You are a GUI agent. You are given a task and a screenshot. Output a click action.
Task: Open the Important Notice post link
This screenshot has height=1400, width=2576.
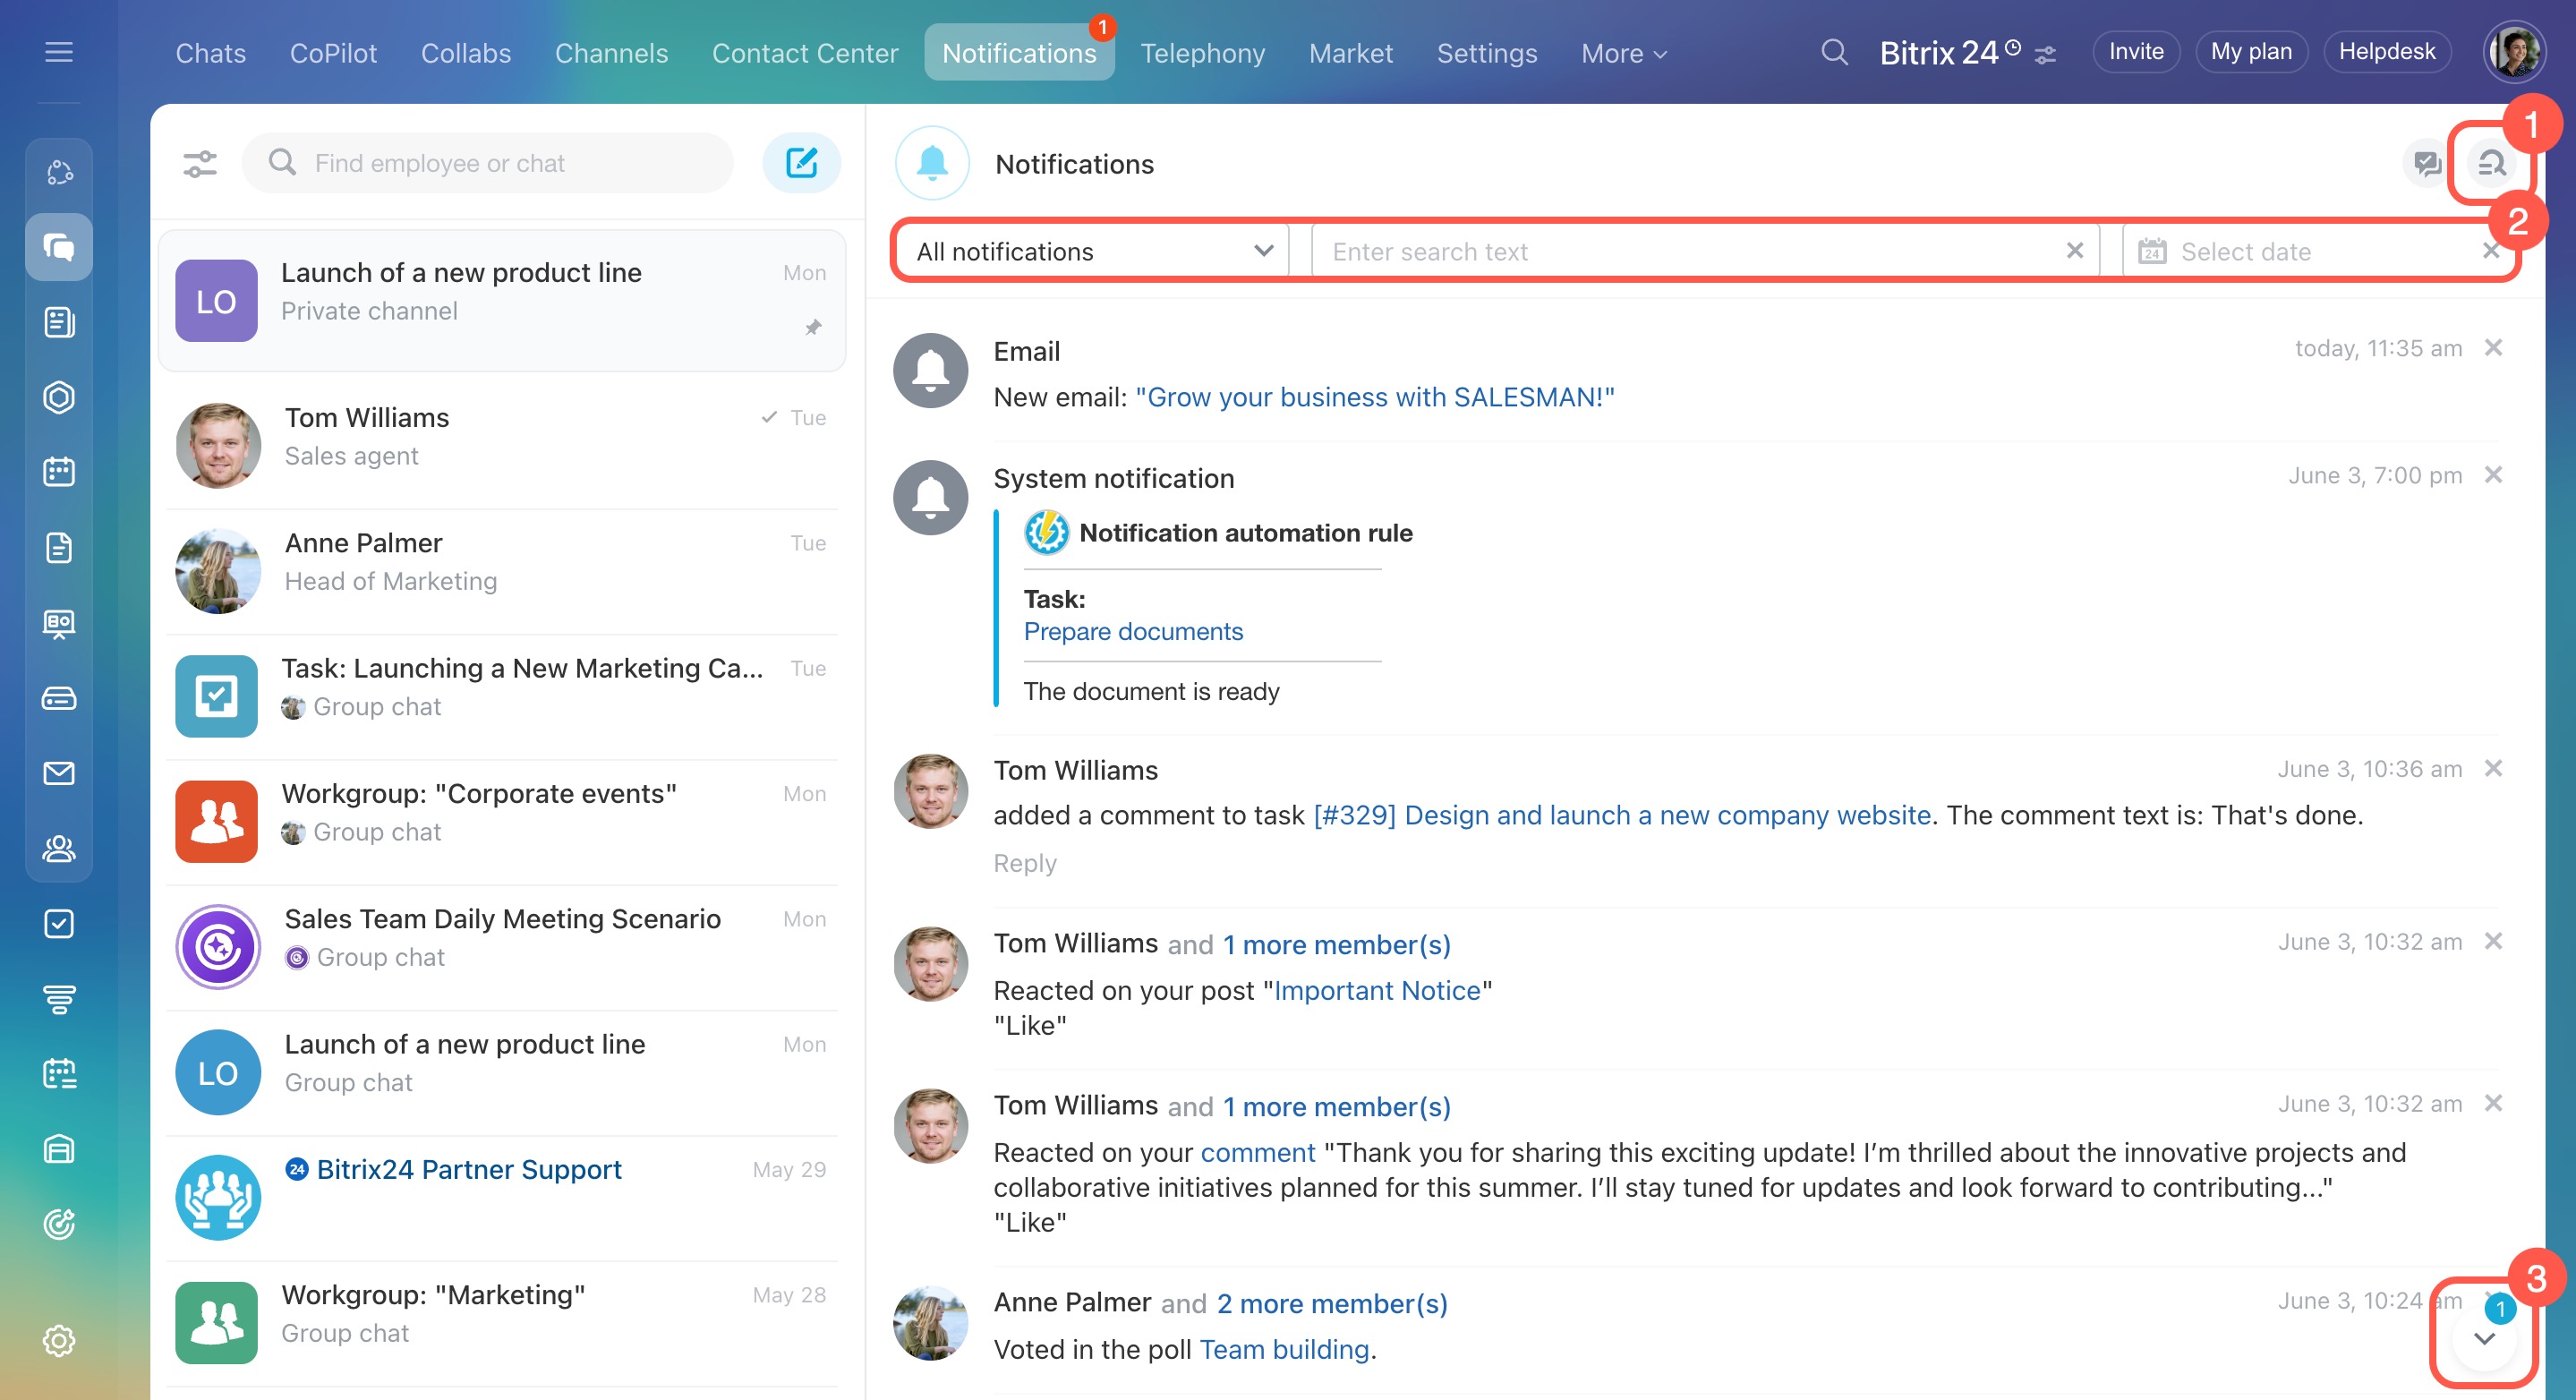click(x=1377, y=990)
